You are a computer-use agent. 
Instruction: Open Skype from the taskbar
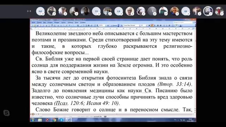[x=61, y=120]
